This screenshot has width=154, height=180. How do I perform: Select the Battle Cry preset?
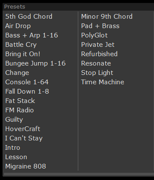point(21,45)
